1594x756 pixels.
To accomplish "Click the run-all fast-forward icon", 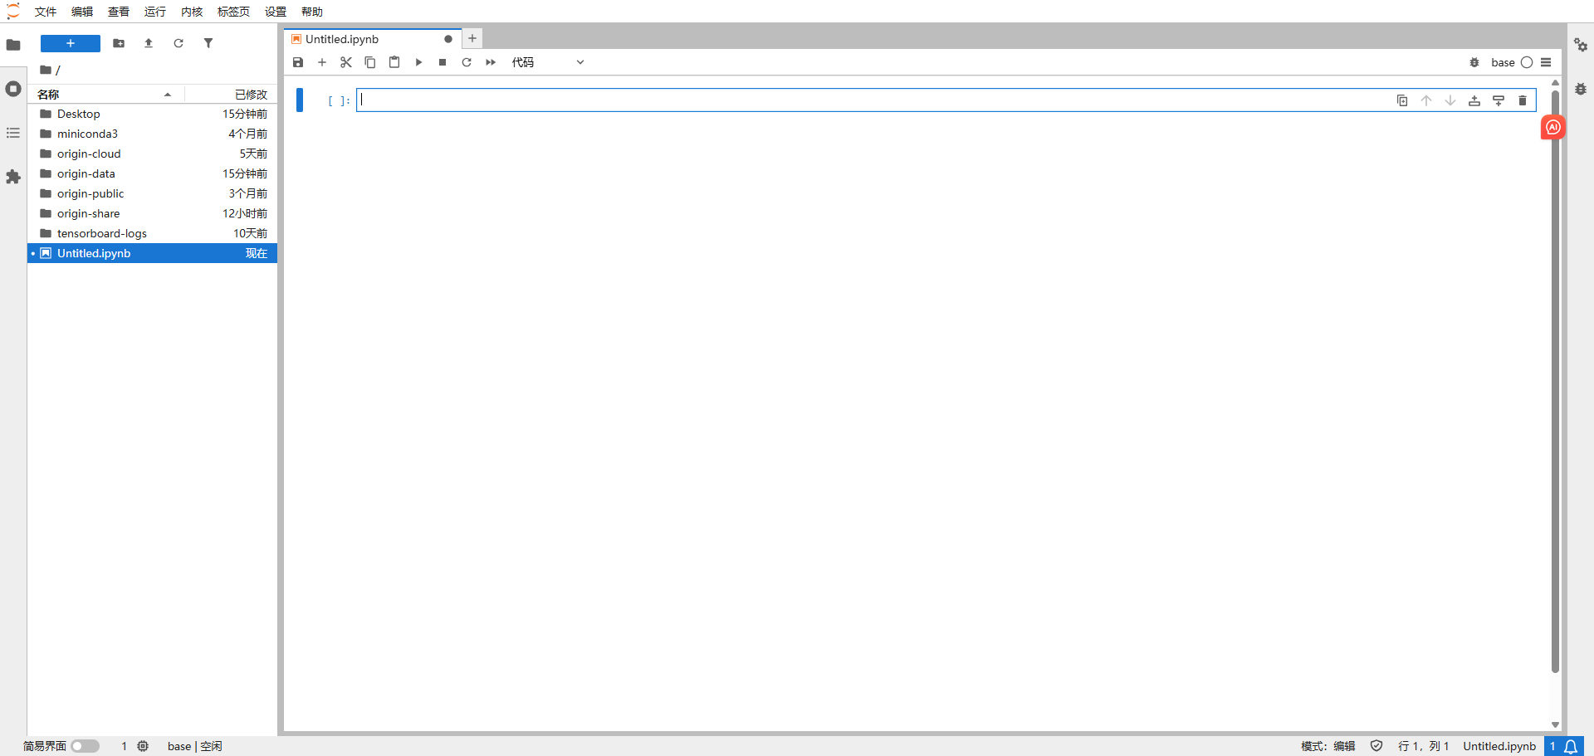I will tap(491, 62).
